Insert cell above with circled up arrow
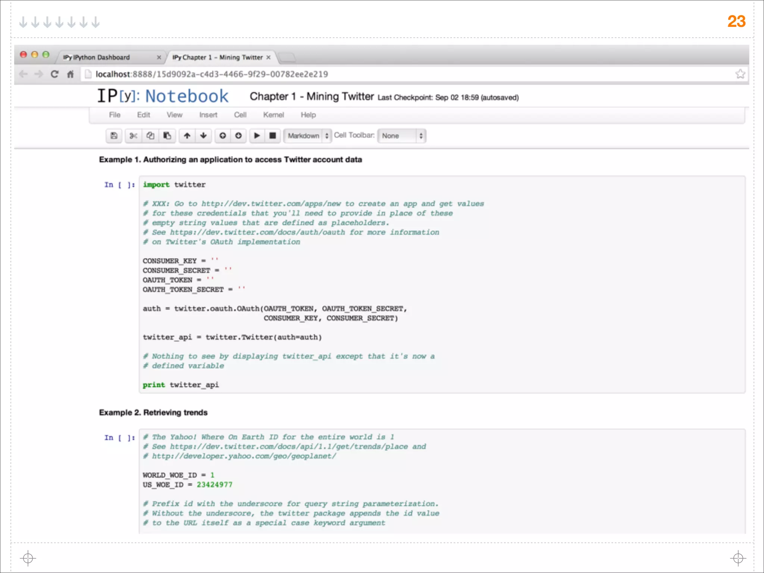This screenshot has width=764, height=573. coord(223,136)
